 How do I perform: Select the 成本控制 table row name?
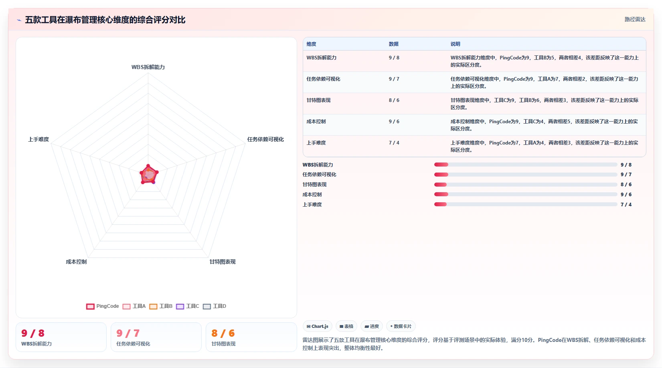tap(316, 122)
